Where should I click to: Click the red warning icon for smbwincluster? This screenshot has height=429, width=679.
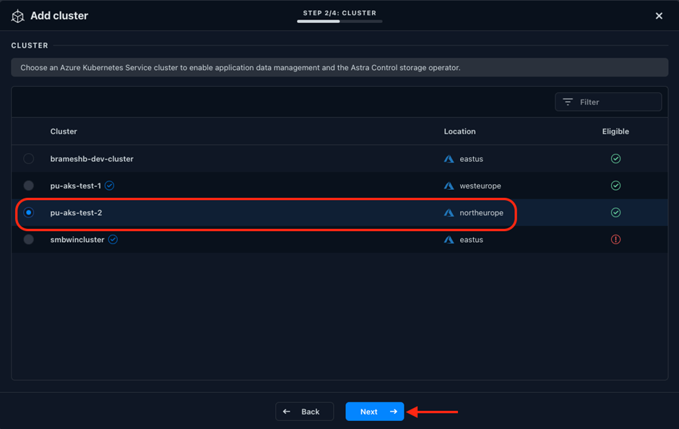(x=615, y=239)
